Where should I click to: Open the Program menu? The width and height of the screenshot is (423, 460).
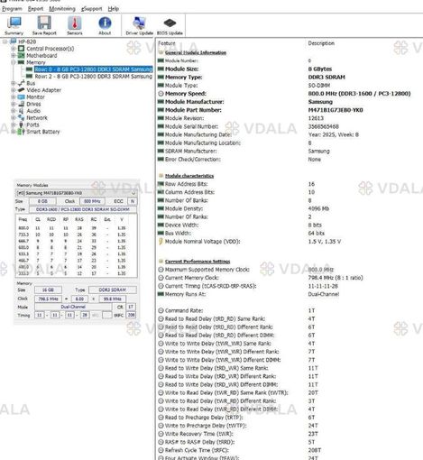coord(13,9)
